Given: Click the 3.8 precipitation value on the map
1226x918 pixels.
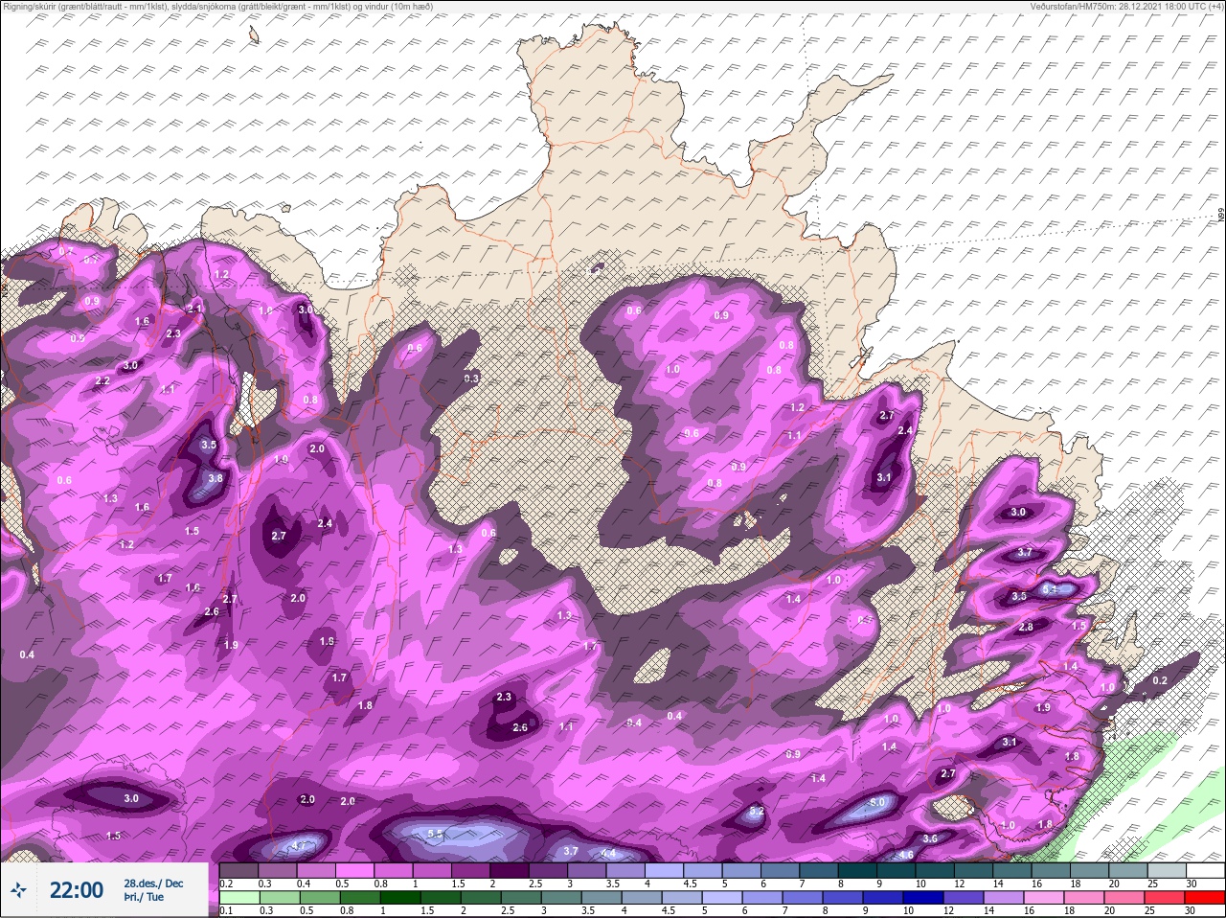Looking at the screenshot, I should [216, 478].
